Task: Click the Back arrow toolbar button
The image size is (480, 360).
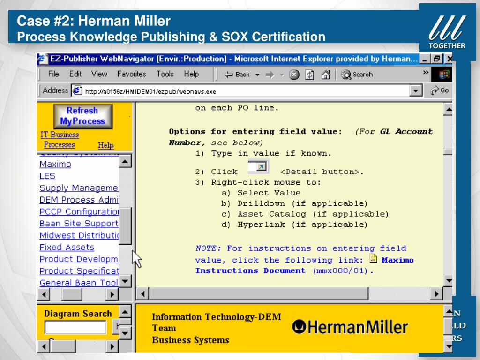Action: pyautogui.click(x=237, y=75)
